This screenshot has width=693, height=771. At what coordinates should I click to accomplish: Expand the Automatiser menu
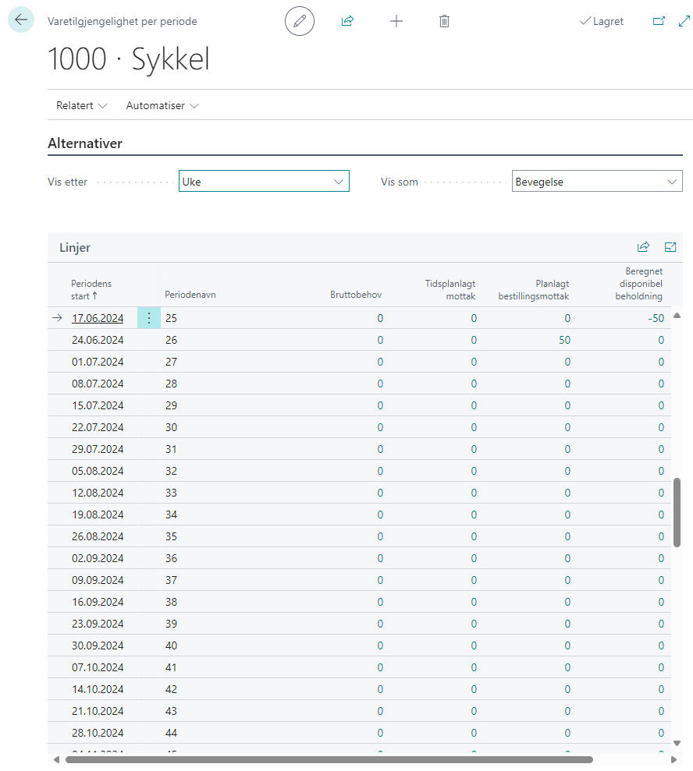click(x=162, y=105)
